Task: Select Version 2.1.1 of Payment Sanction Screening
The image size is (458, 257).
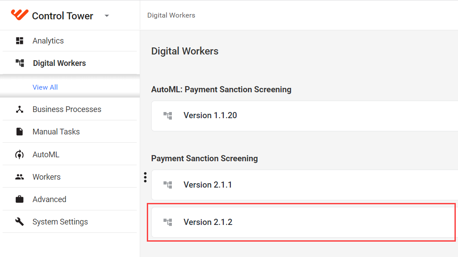Action: click(305, 185)
